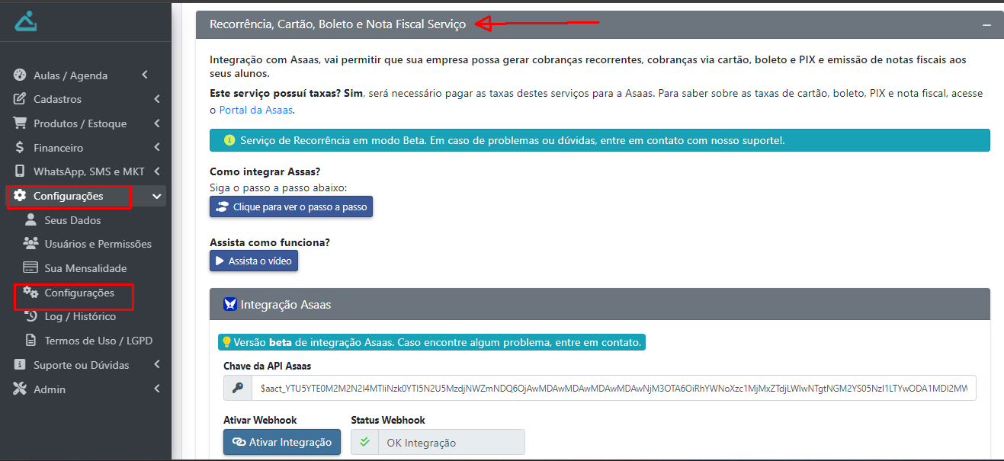This screenshot has height=461, width=1004.
Task: Click the shopping cart icon for Produtos / Estoque
Action: tap(20, 123)
